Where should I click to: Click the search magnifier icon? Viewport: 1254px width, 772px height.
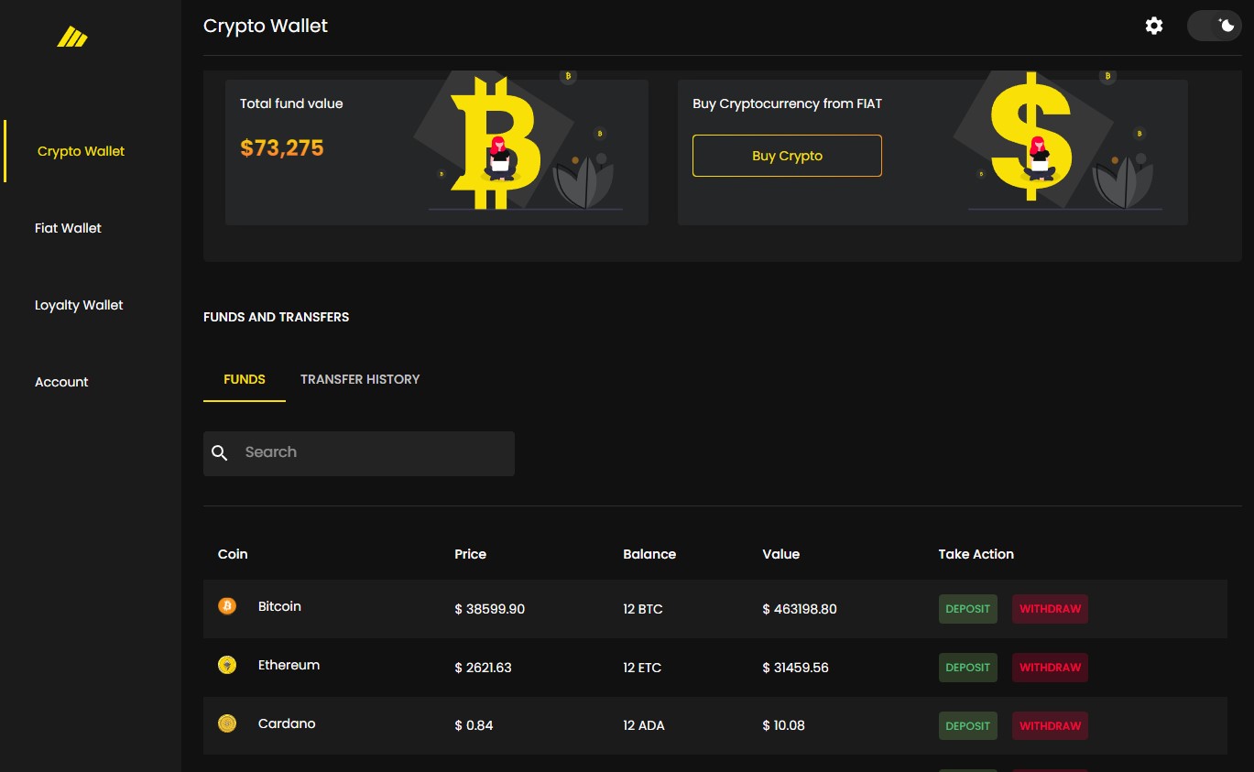point(220,452)
